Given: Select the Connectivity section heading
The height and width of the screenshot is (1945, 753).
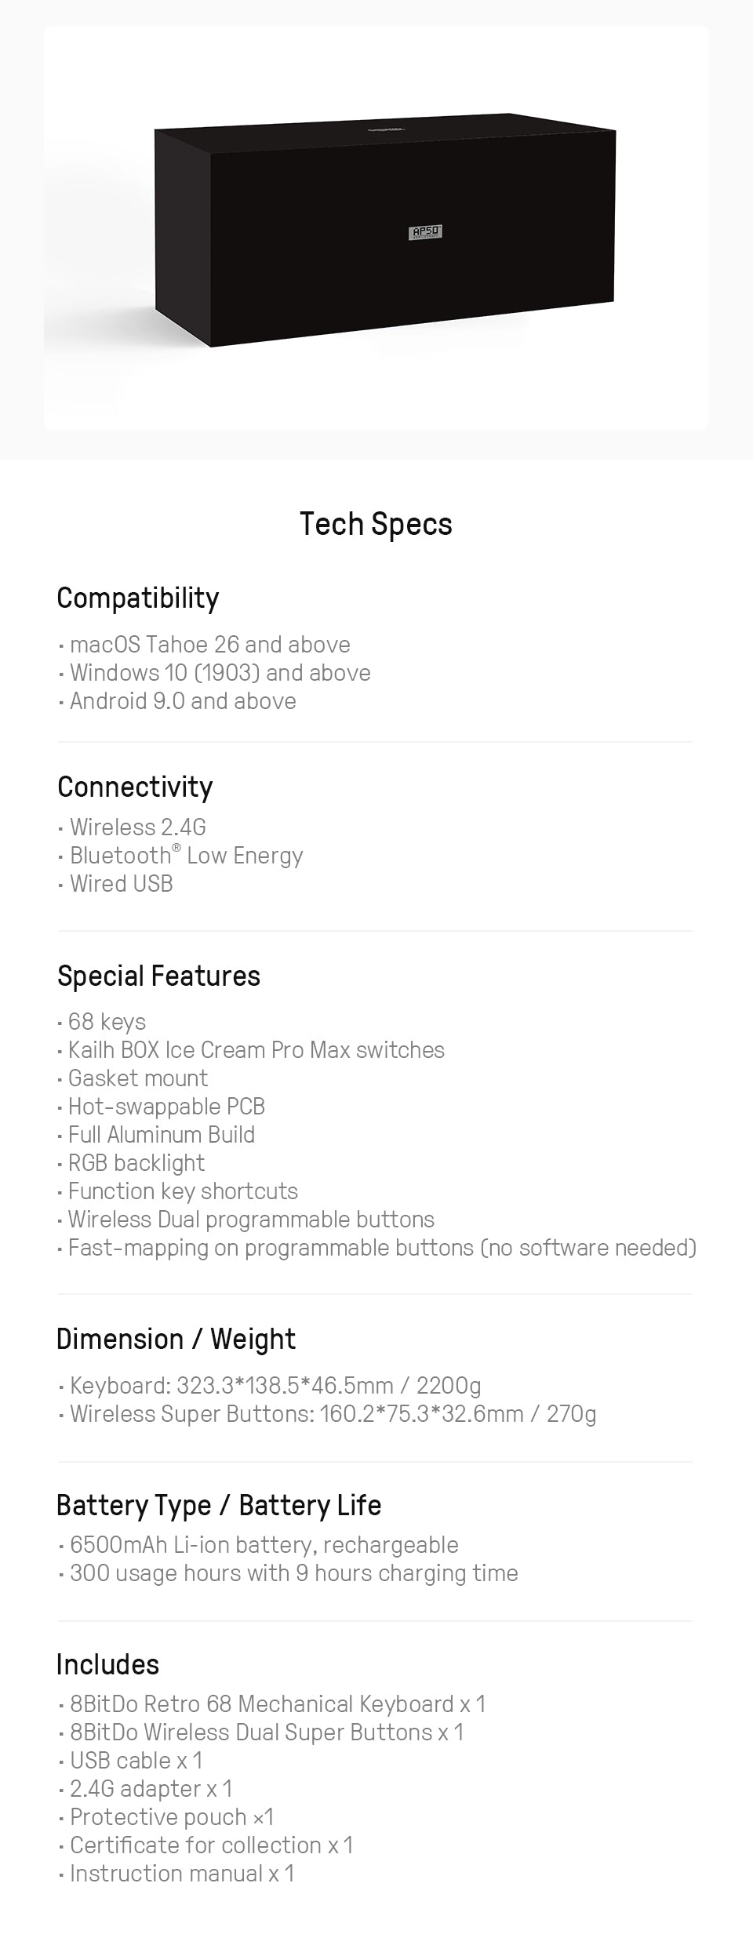Looking at the screenshot, I should tap(135, 787).
